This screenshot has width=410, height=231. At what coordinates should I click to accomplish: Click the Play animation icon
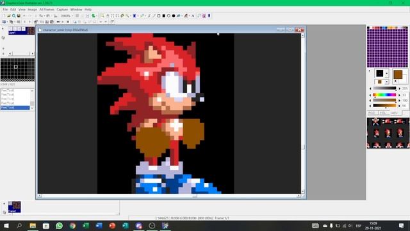click(63, 22)
